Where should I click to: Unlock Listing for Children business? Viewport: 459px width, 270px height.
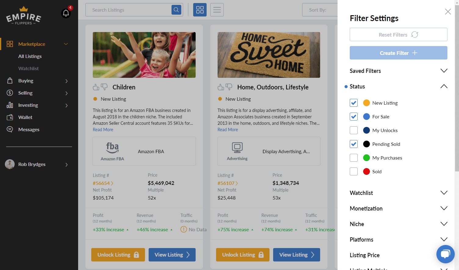click(x=118, y=255)
